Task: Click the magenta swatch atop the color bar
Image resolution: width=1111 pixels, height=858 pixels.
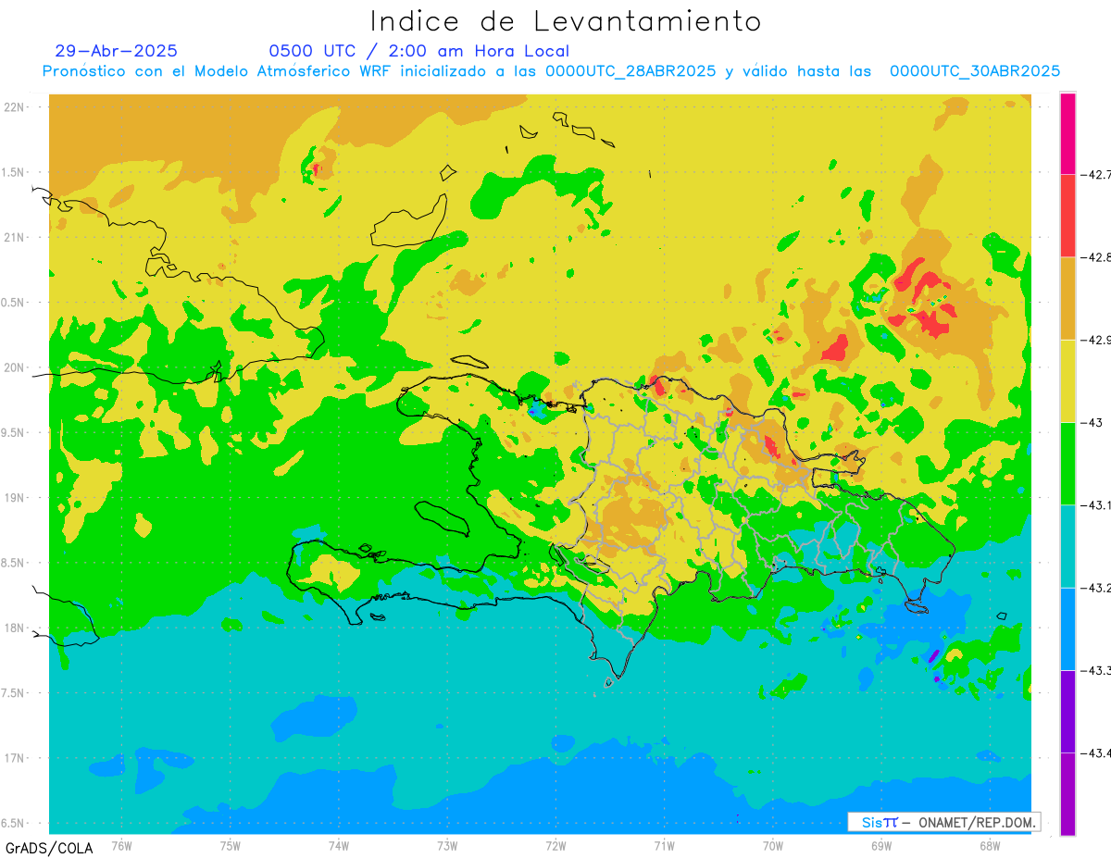Action: click(1067, 132)
